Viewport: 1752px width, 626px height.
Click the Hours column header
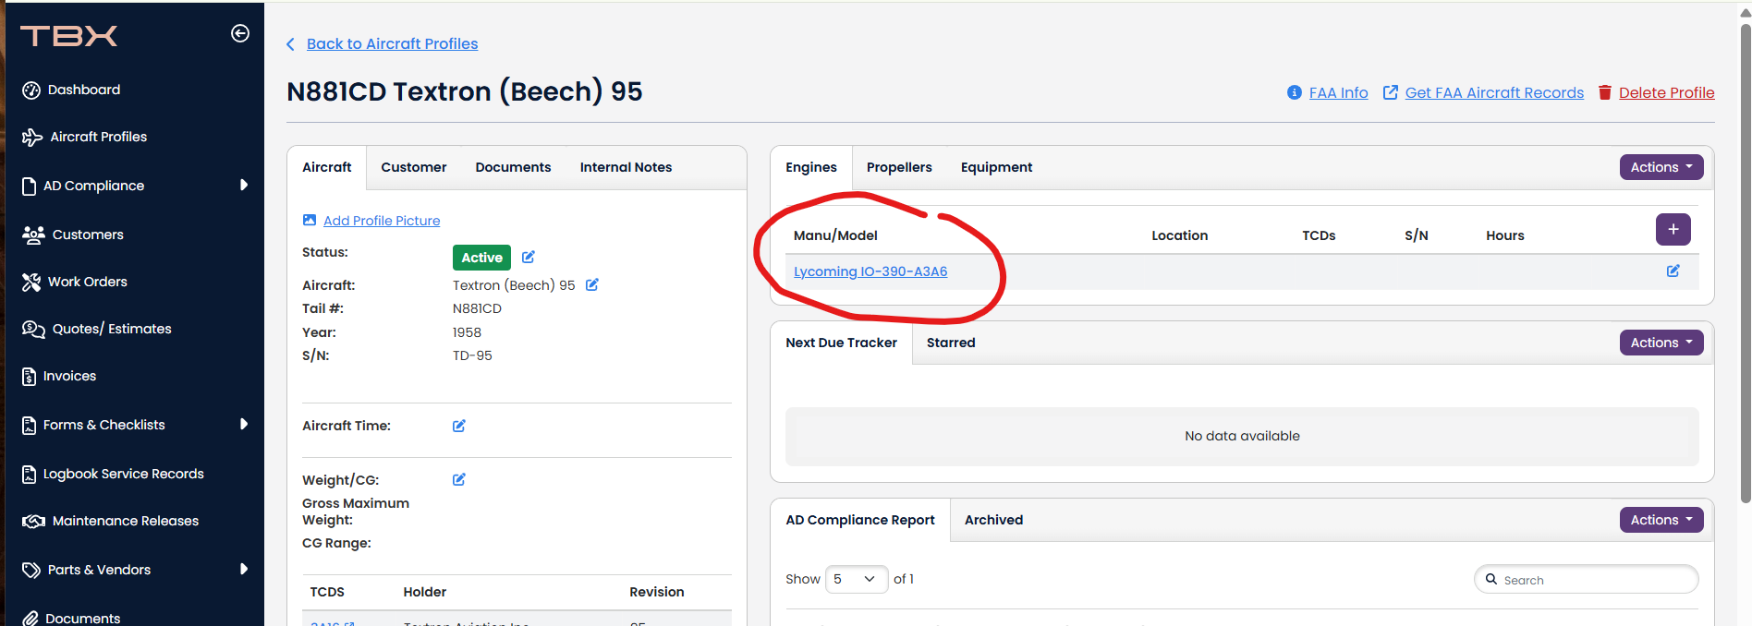(1505, 235)
